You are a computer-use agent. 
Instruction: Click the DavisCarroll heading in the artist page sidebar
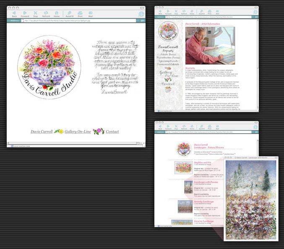(x=168, y=47)
